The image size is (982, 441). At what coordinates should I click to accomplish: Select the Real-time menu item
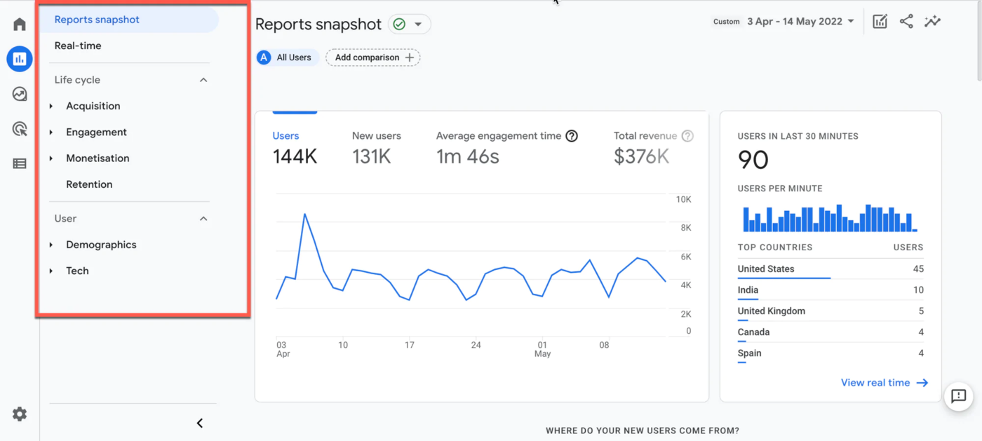tap(78, 46)
